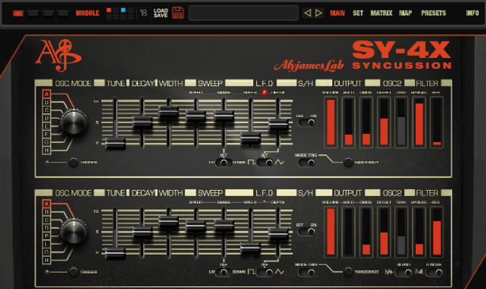Go to next preset with right arrow
The height and width of the screenshot is (289, 486).
coord(319,13)
